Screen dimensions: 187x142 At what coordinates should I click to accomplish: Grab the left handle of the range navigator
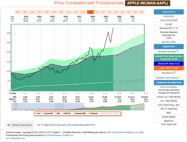tap(84, 106)
